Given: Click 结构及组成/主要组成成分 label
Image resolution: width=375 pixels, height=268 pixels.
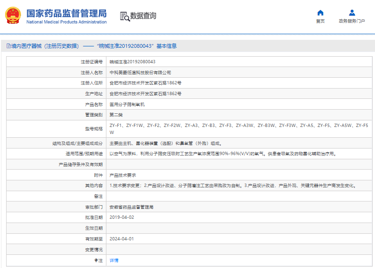Looking at the screenshot, I should pyautogui.click(x=77, y=143).
